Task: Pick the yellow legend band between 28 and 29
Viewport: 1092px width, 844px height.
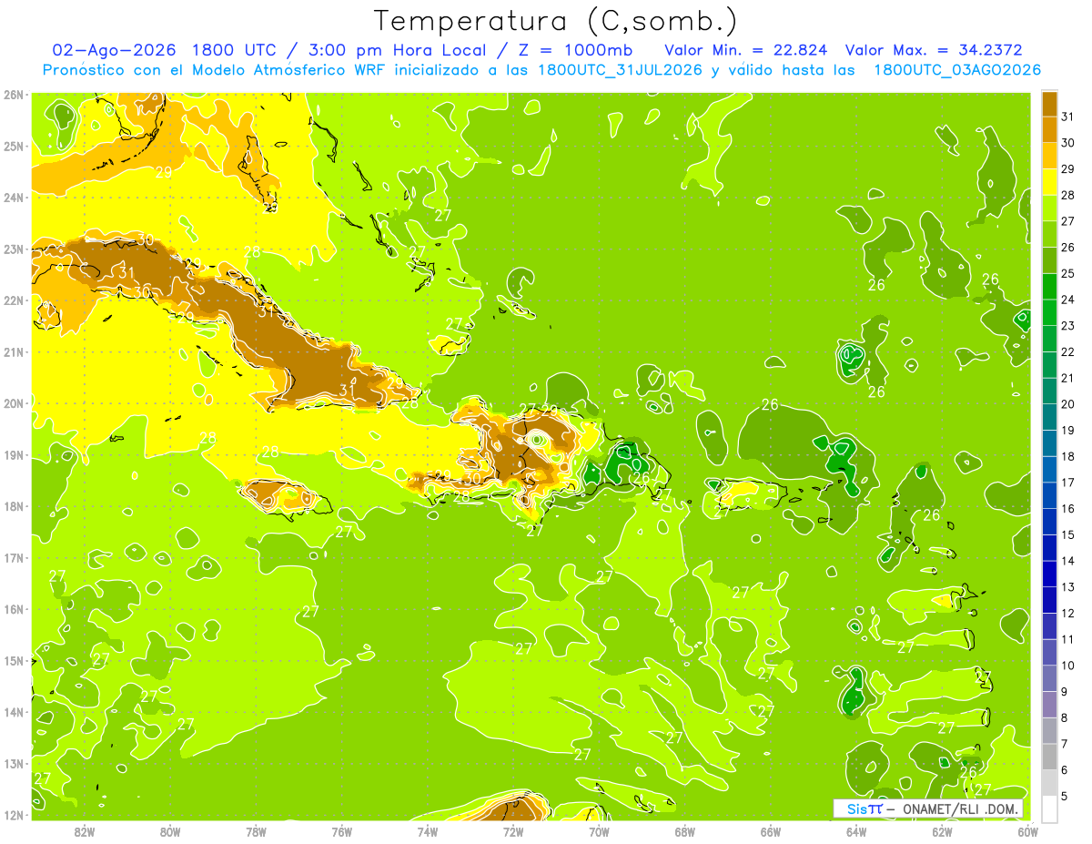Action: click(x=1049, y=181)
